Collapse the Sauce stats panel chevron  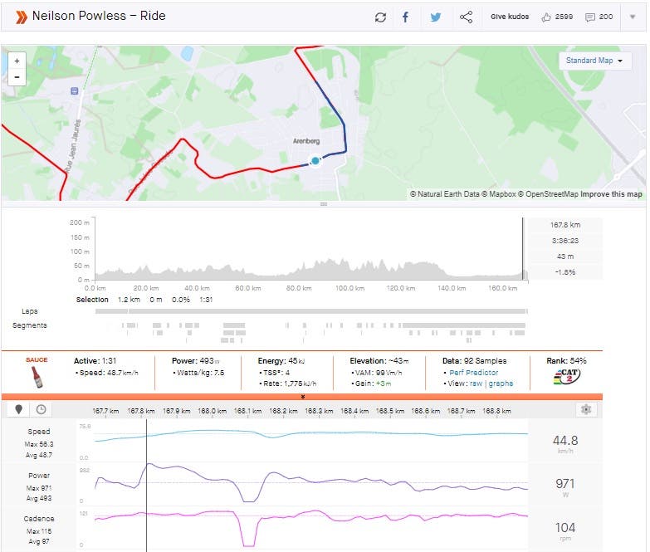(302, 398)
